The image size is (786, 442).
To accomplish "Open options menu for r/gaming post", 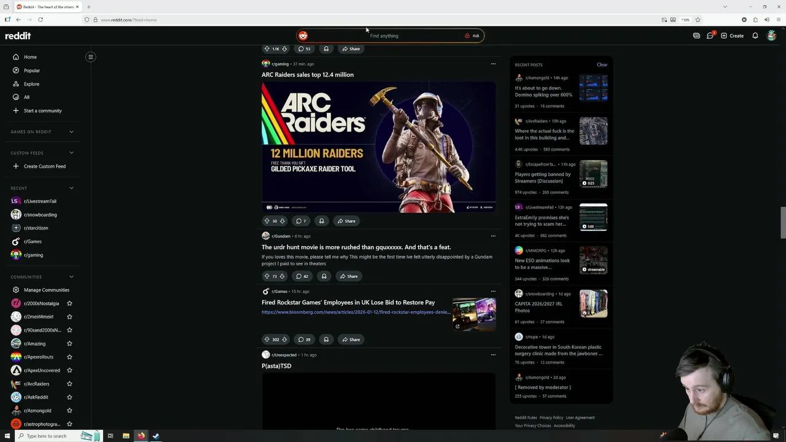I will point(493,64).
